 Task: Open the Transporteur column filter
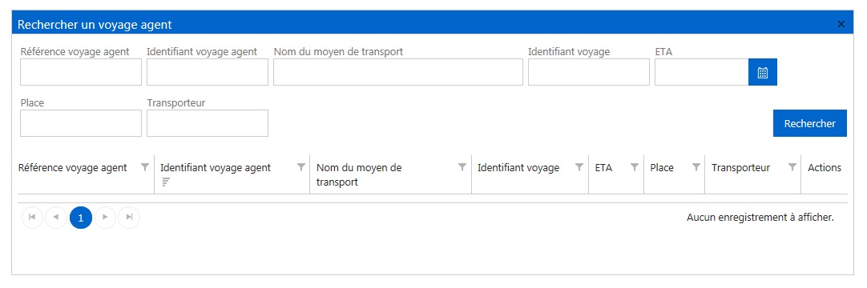coord(792,167)
